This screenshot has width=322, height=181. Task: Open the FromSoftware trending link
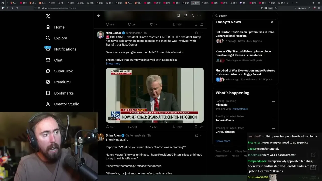click(239, 109)
